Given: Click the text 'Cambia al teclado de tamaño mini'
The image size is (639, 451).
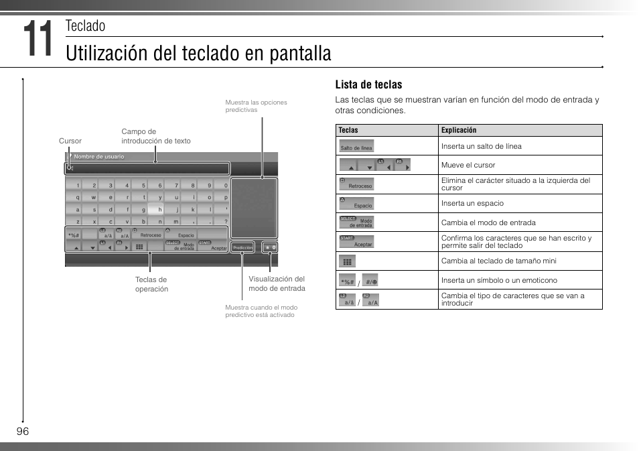Looking at the screenshot, I should point(499,261).
